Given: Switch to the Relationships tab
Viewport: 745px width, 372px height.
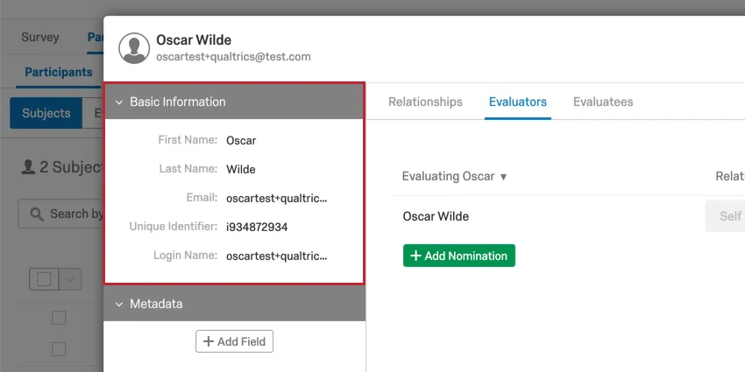Looking at the screenshot, I should pyautogui.click(x=425, y=102).
